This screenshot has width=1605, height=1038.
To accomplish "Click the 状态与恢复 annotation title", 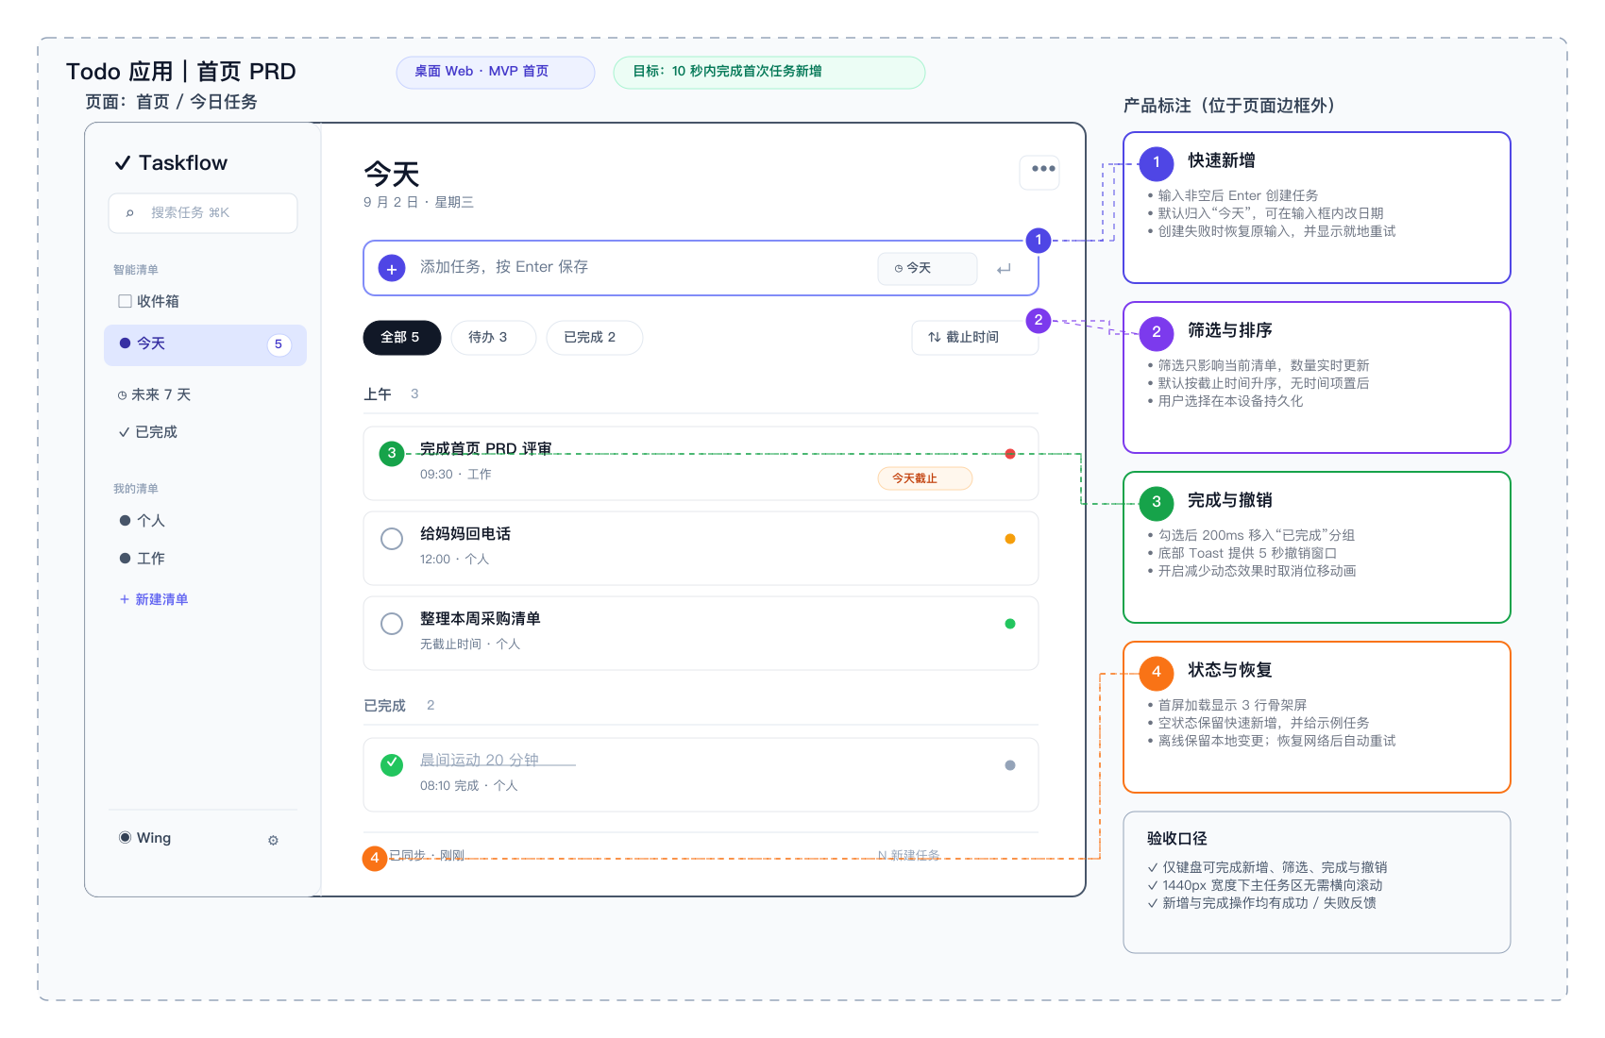I will (1230, 670).
